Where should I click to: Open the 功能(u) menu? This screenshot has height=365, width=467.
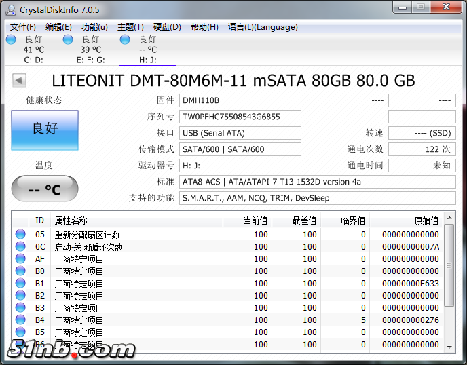pos(94,27)
